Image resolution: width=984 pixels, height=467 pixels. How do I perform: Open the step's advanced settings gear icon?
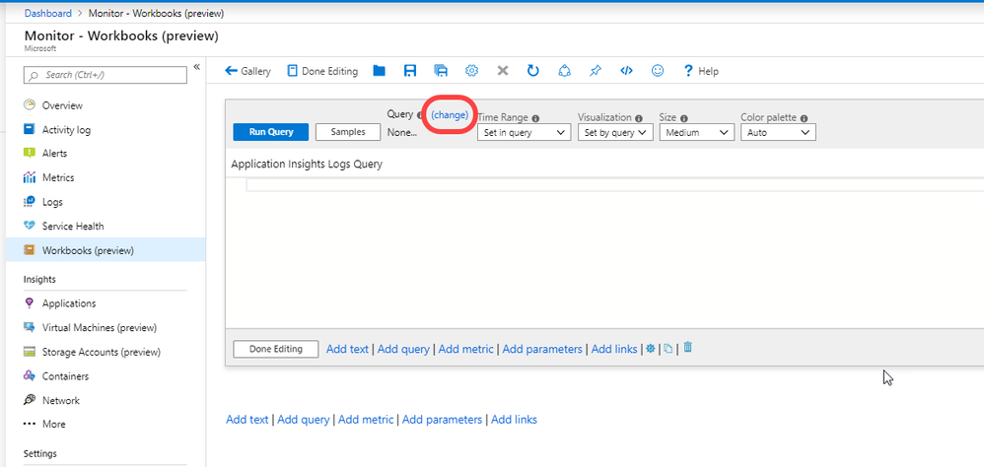point(651,348)
